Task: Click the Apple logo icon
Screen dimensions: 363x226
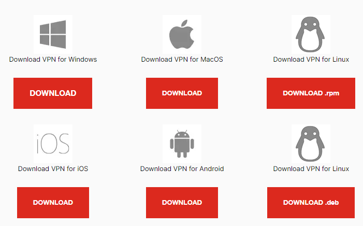Action: 182,35
